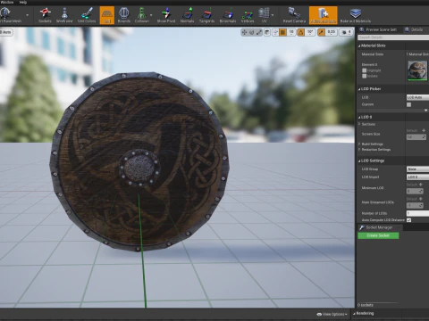Click the Collision toolbar icon

tap(141, 15)
